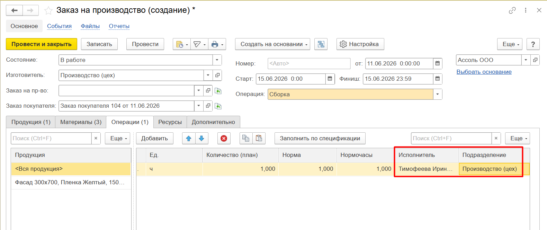Move operation row down
This screenshot has height=230, width=547.
pyautogui.click(x=201, y=138)
